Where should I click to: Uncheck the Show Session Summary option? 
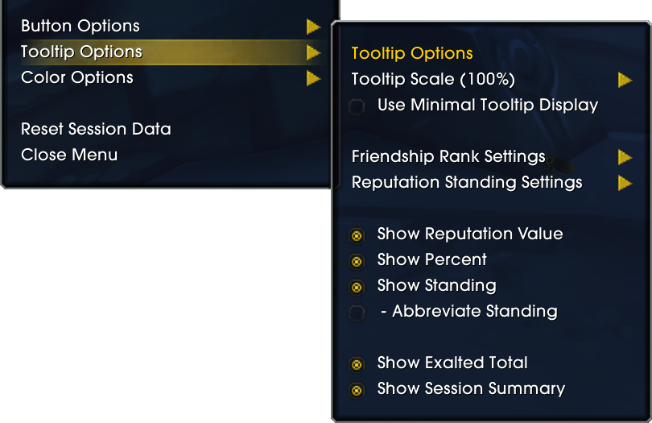357,391
